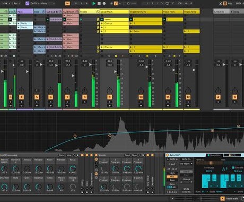Click the Stereo Width macro knob
This screenshot has width=244, height=202.
coord(4,169)
